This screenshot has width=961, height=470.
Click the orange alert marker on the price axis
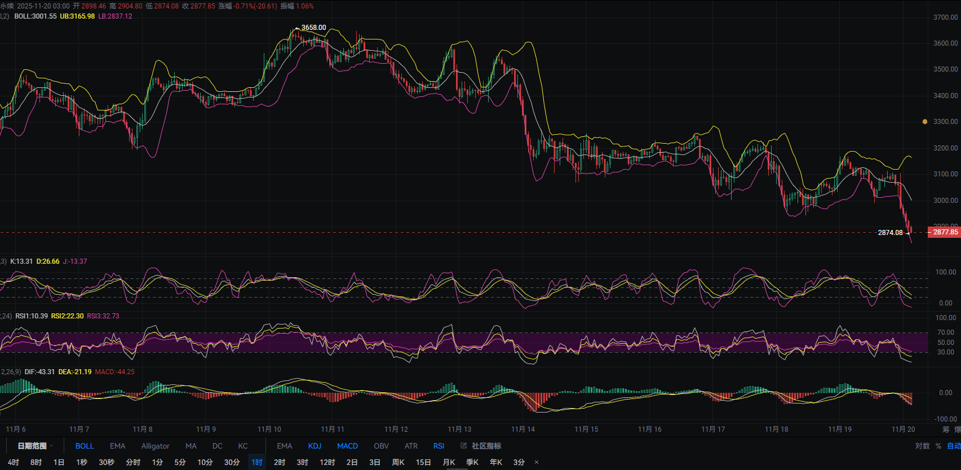pos(924,121)
